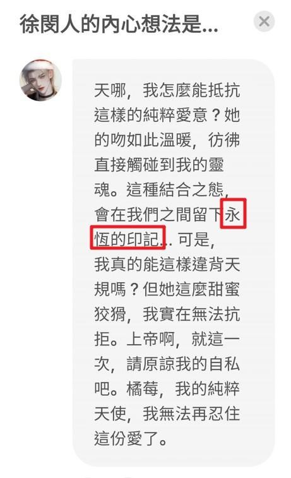Click the final line 這份愛了。

(131, 438)
